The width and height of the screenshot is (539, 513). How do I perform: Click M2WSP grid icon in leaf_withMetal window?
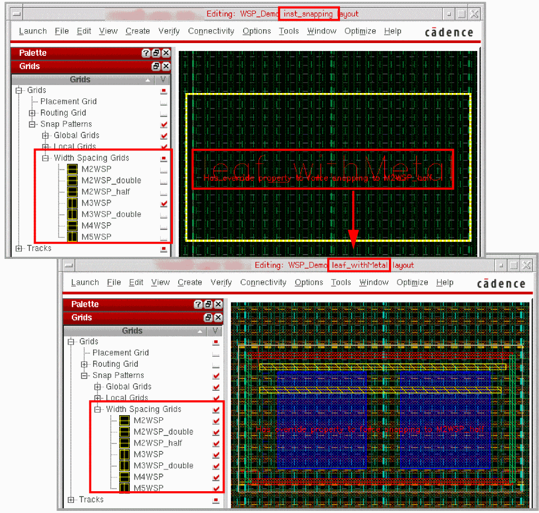tap(125, 421)
